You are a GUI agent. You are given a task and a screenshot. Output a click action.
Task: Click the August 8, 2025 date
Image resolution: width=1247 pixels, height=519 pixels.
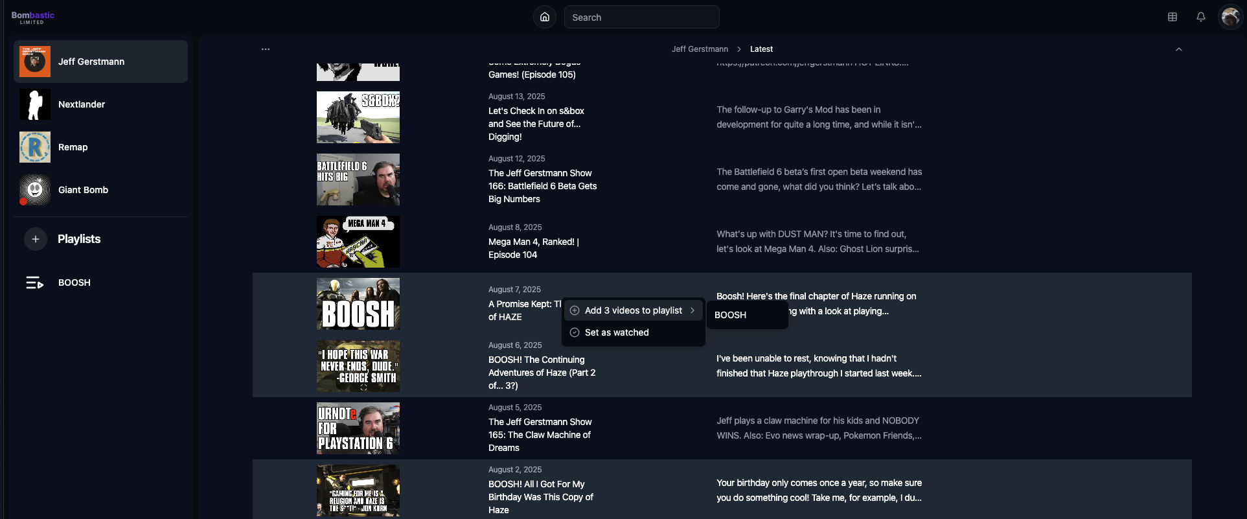click(515, 227)
